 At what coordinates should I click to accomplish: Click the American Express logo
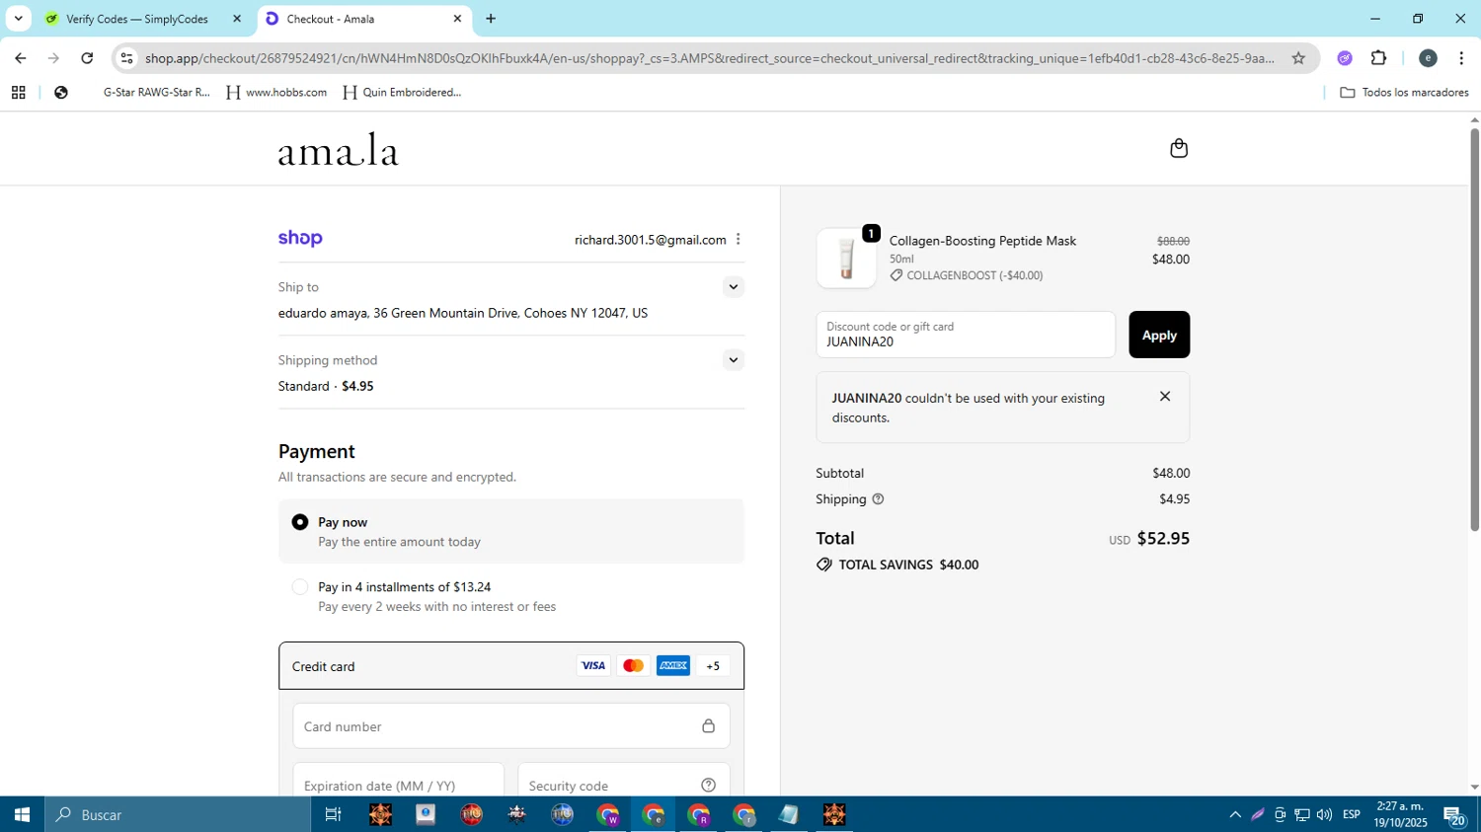pos(673,666)
